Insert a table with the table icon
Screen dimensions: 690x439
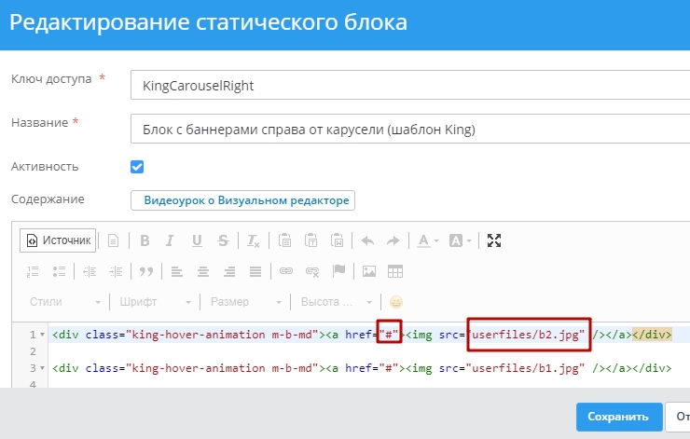pos(395,271)
